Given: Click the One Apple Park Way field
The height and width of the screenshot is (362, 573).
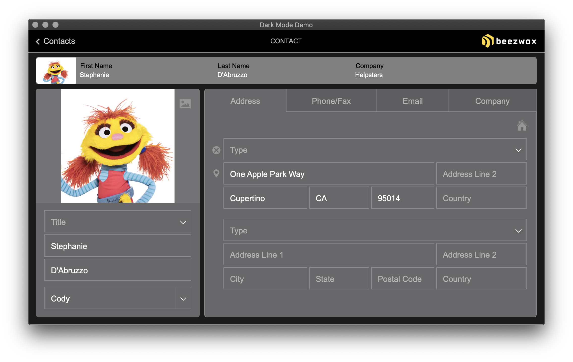Looking at the screenshot, I should [x=328, y=174].
